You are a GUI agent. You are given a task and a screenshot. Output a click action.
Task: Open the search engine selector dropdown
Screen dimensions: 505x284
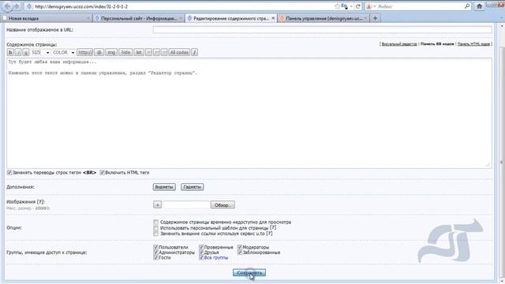tap(371, 6)
